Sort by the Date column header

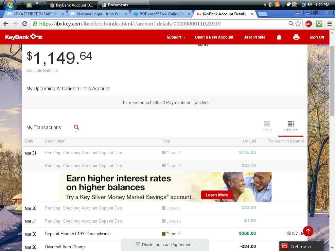pyautogui.click(x=29, y=141)
